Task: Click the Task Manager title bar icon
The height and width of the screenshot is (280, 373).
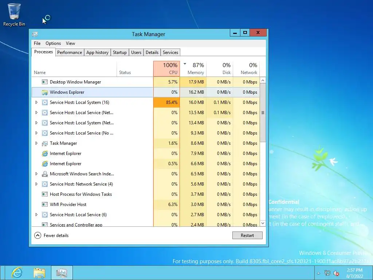Action: pyautogui.click(x=35, y=34)
